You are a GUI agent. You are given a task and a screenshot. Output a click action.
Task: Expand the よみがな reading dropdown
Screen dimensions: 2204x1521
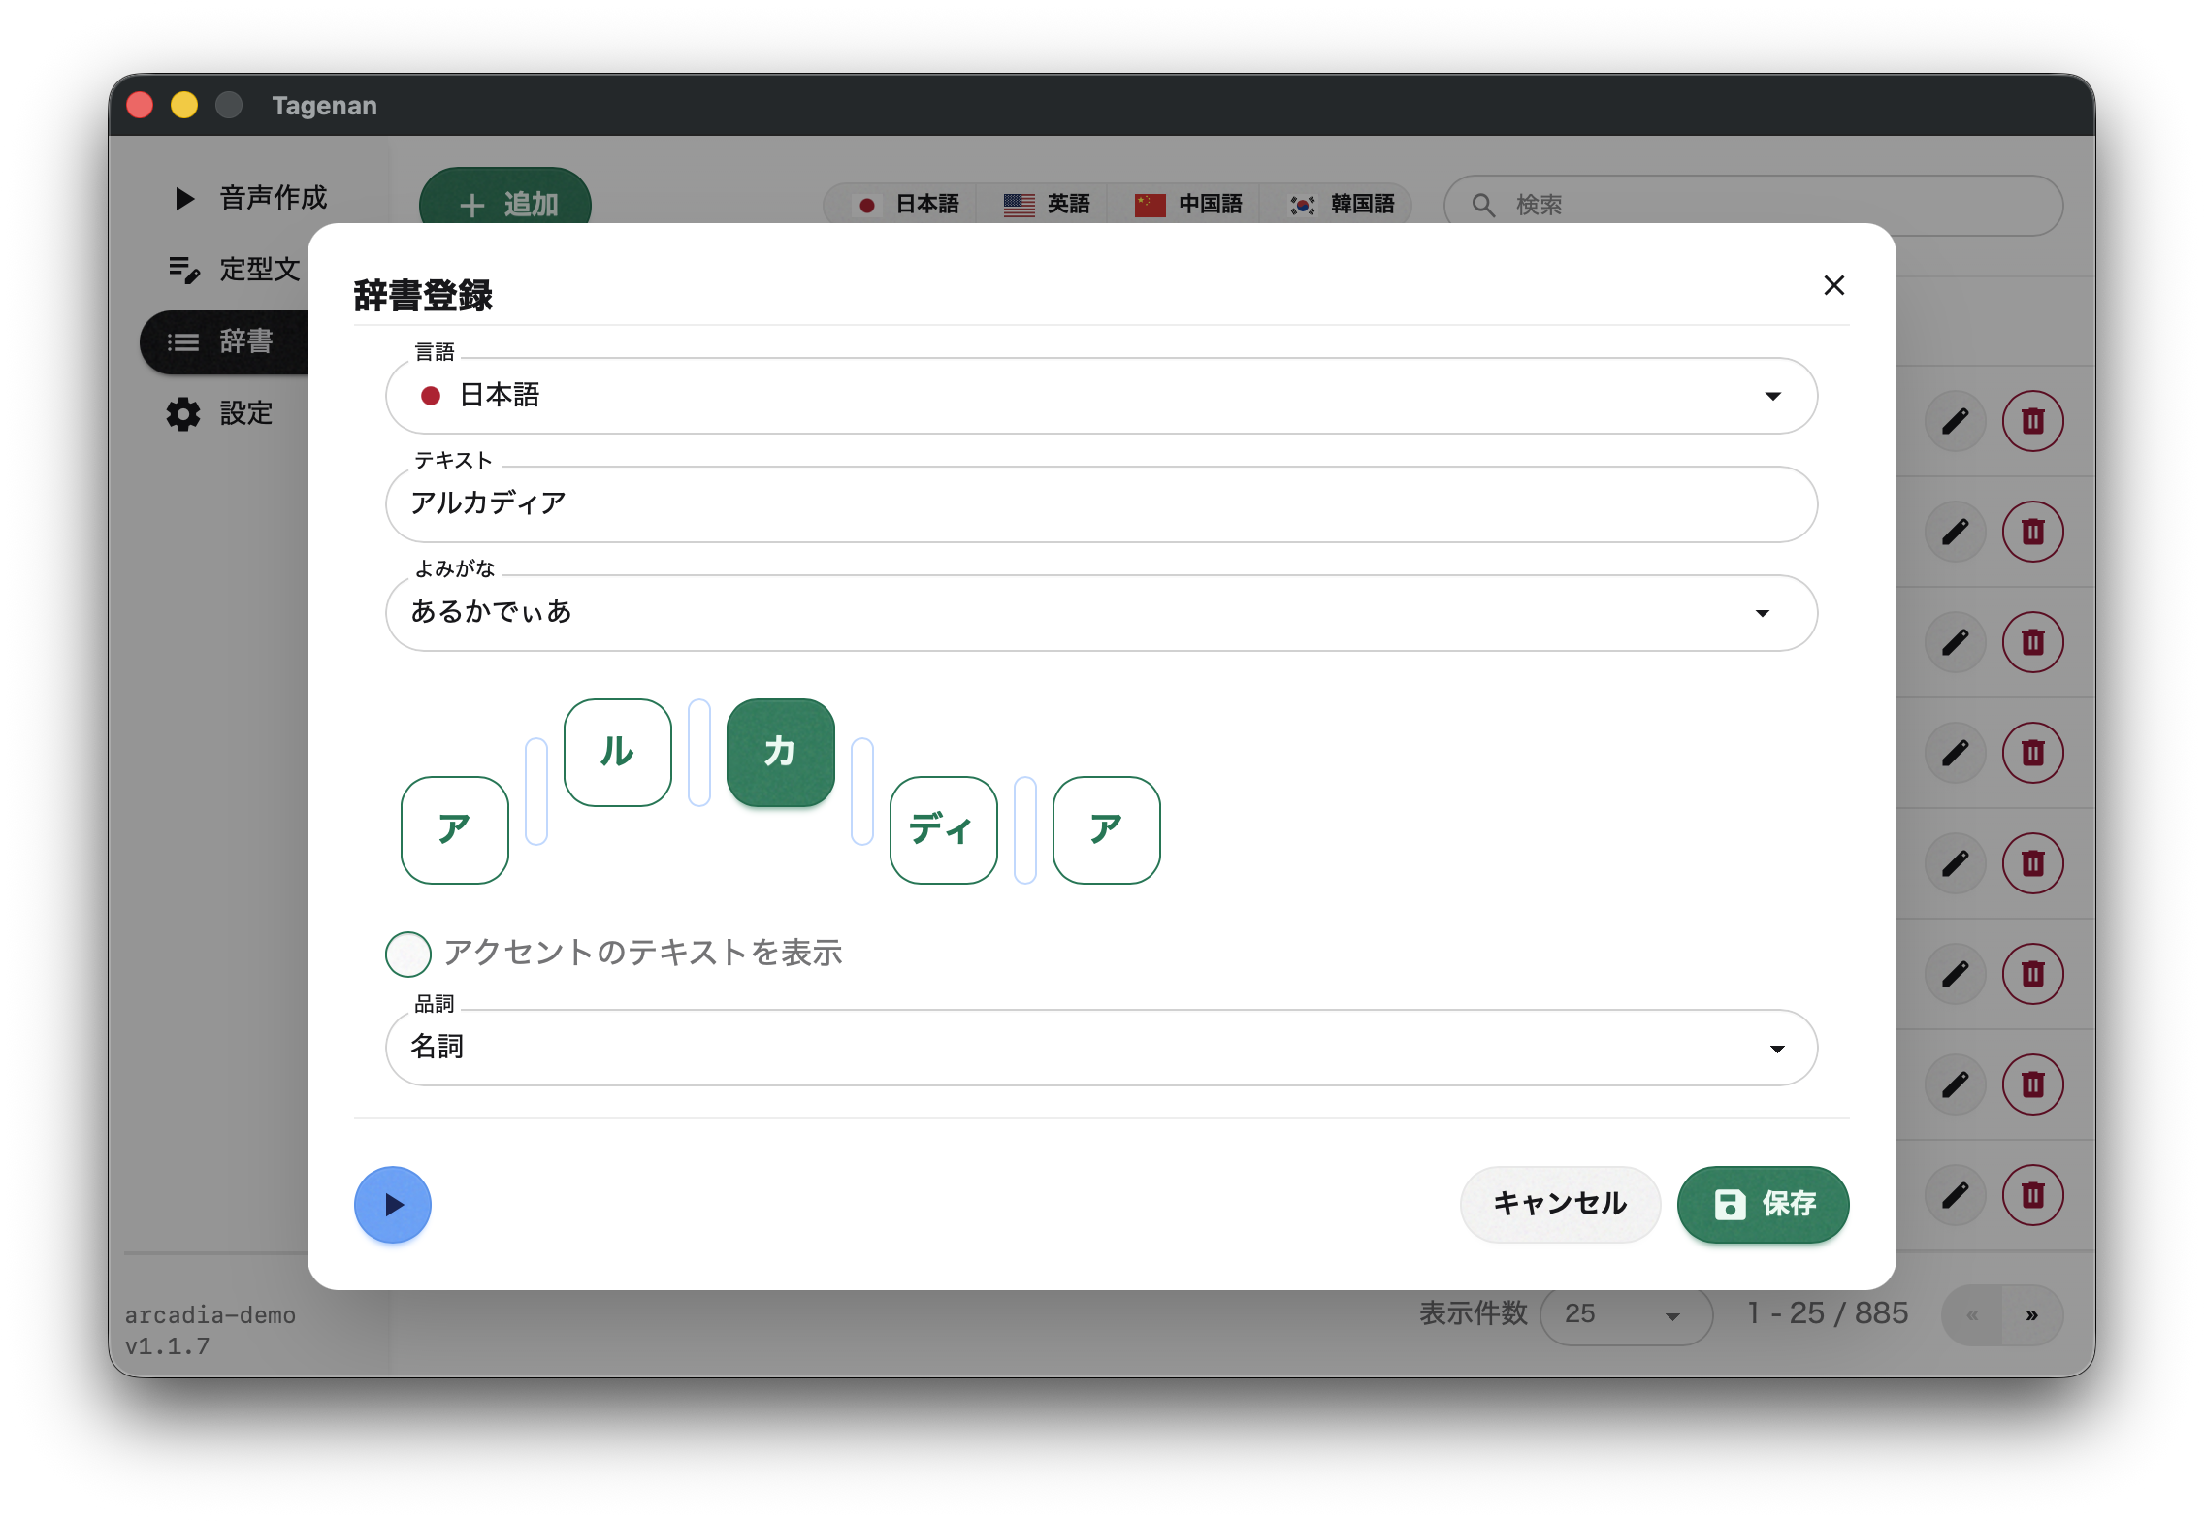1762,613
